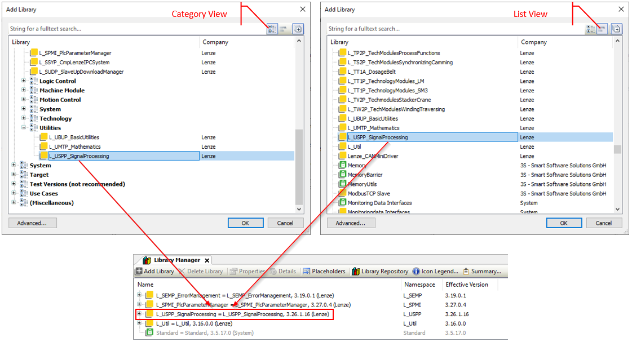Click Advanced... in the List View dialog
The width and height of the screenshot is (632, 342).
[x=350, y=223]
